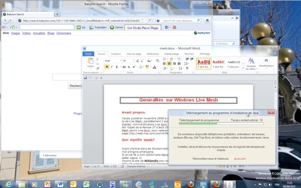Toggle Bold formatting in Word ribbon

pos(107,67)
